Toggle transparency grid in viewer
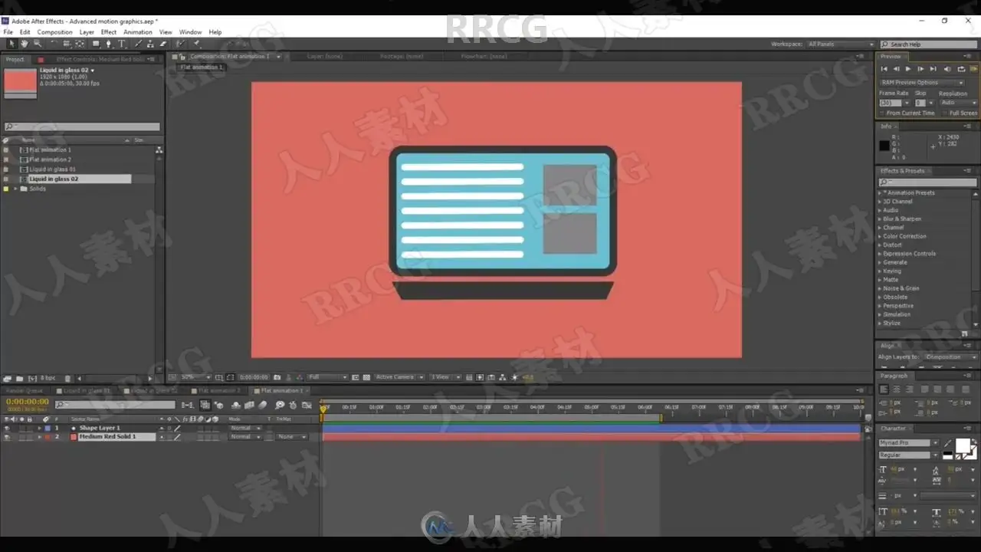The height and width of the screenshot is (552, 981). pos(366,377)
